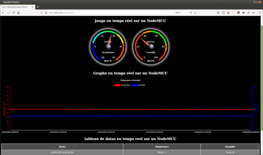Reset the 90 % zoom level

point(178,13)
